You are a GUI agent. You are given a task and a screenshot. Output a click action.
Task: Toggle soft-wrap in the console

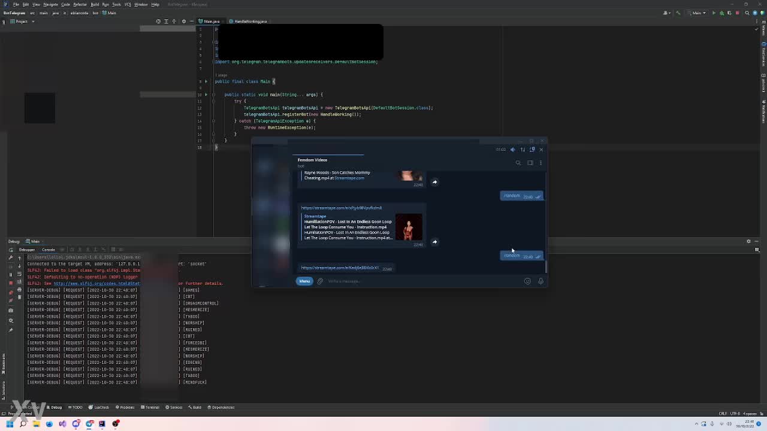[19, 274]
